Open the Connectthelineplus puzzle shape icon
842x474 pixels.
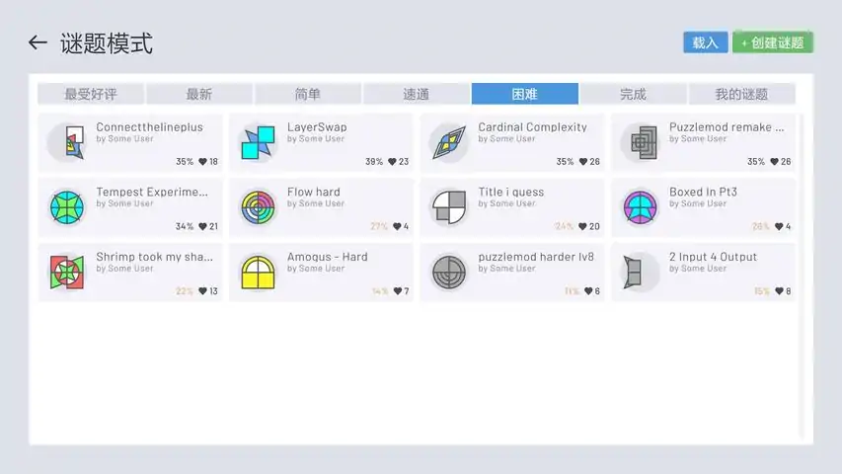[x=67, y=142]
